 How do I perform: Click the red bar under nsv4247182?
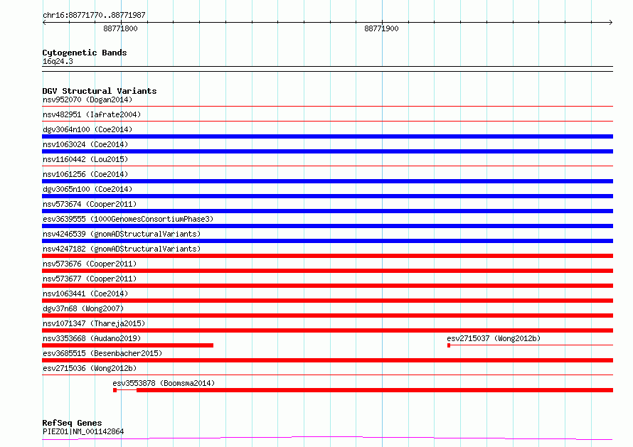point(327,256)
